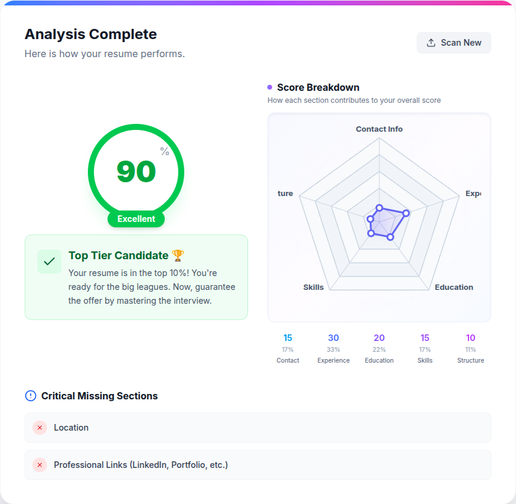Select the Location missing section row

click(x=258, y=428)
